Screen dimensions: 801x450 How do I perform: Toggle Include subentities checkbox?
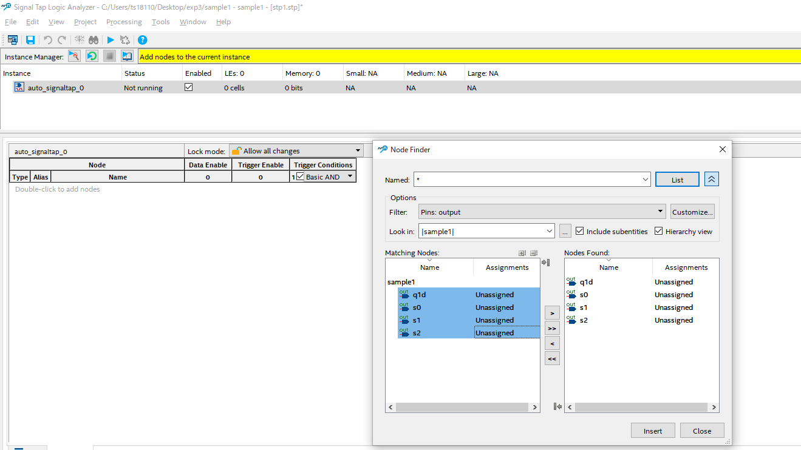(579, 231)
